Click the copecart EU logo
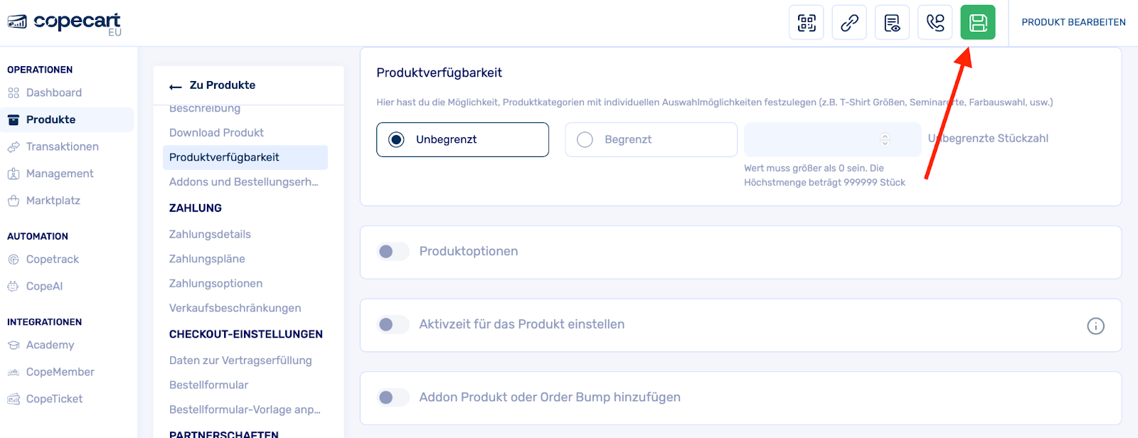 click(64, 23)
